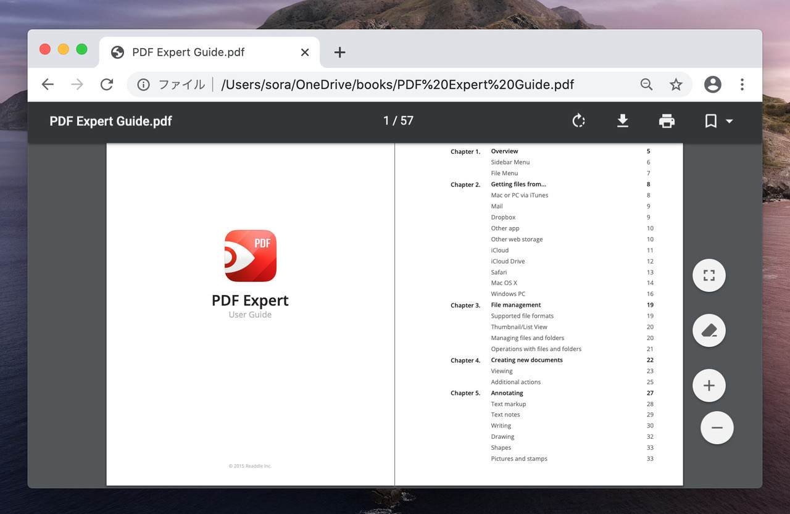Zoom in with the plus button
Image resolution: width=790 pixels, height=514 pixels.
tap(709, 386)
